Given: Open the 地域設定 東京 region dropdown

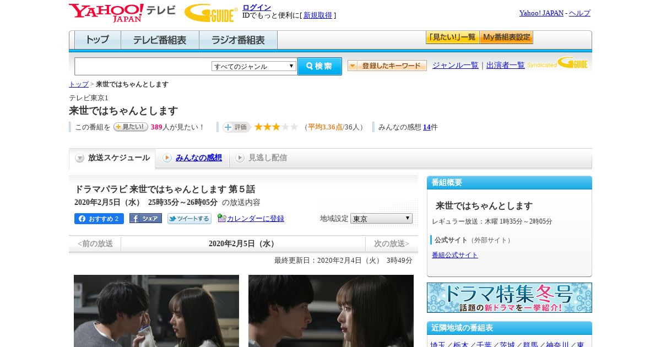Looking at the screenshot, I should point(381,219).
